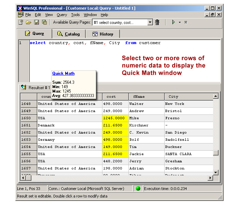Switch to the Query tab

click(x=34, y=33)
